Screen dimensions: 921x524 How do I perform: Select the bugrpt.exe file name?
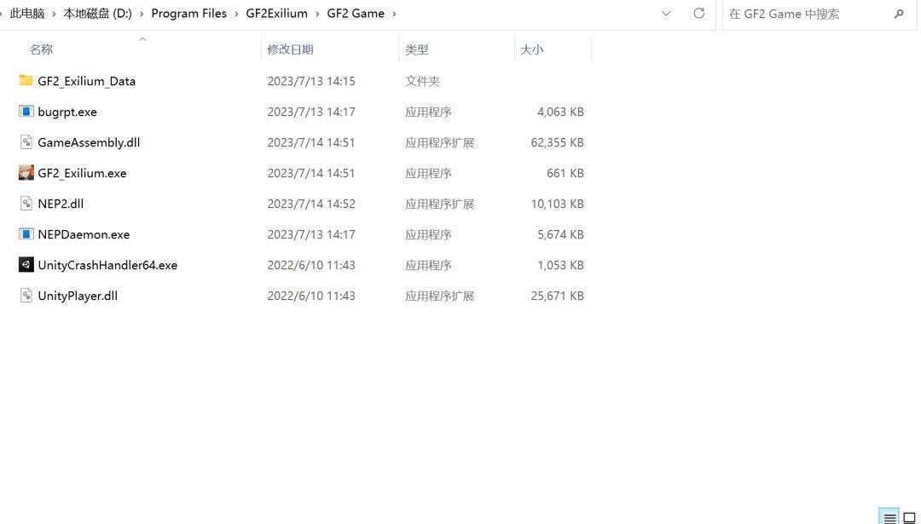tap(67, 112)
